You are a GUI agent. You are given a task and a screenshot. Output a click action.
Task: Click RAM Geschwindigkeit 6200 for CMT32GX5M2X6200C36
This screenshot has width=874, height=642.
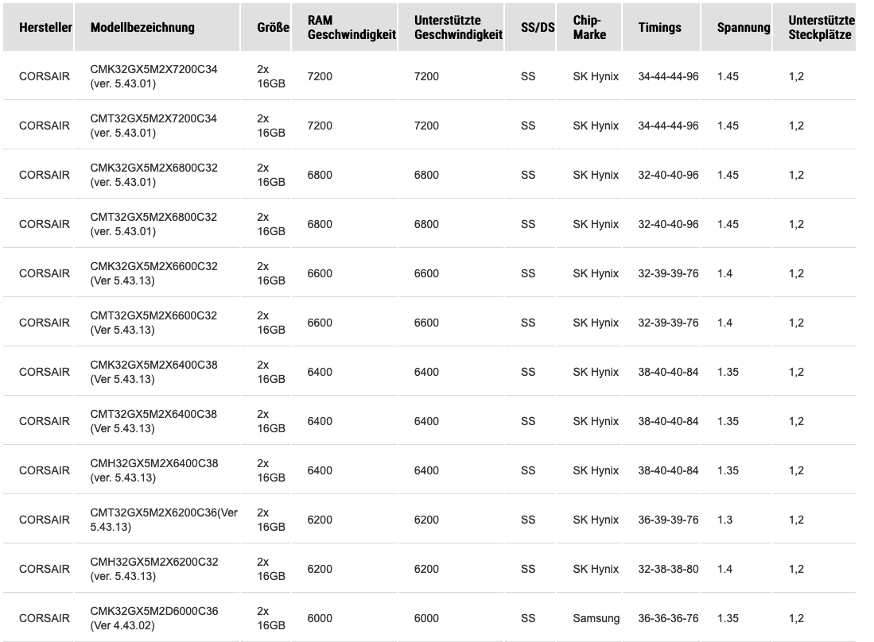[320, 520]
